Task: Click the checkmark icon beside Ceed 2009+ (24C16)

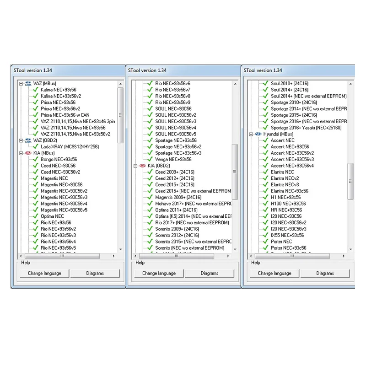Action: (150, 172)
